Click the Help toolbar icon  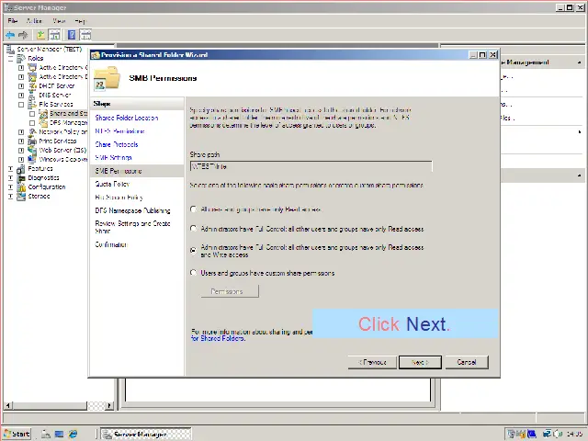(x=71, y=35)
